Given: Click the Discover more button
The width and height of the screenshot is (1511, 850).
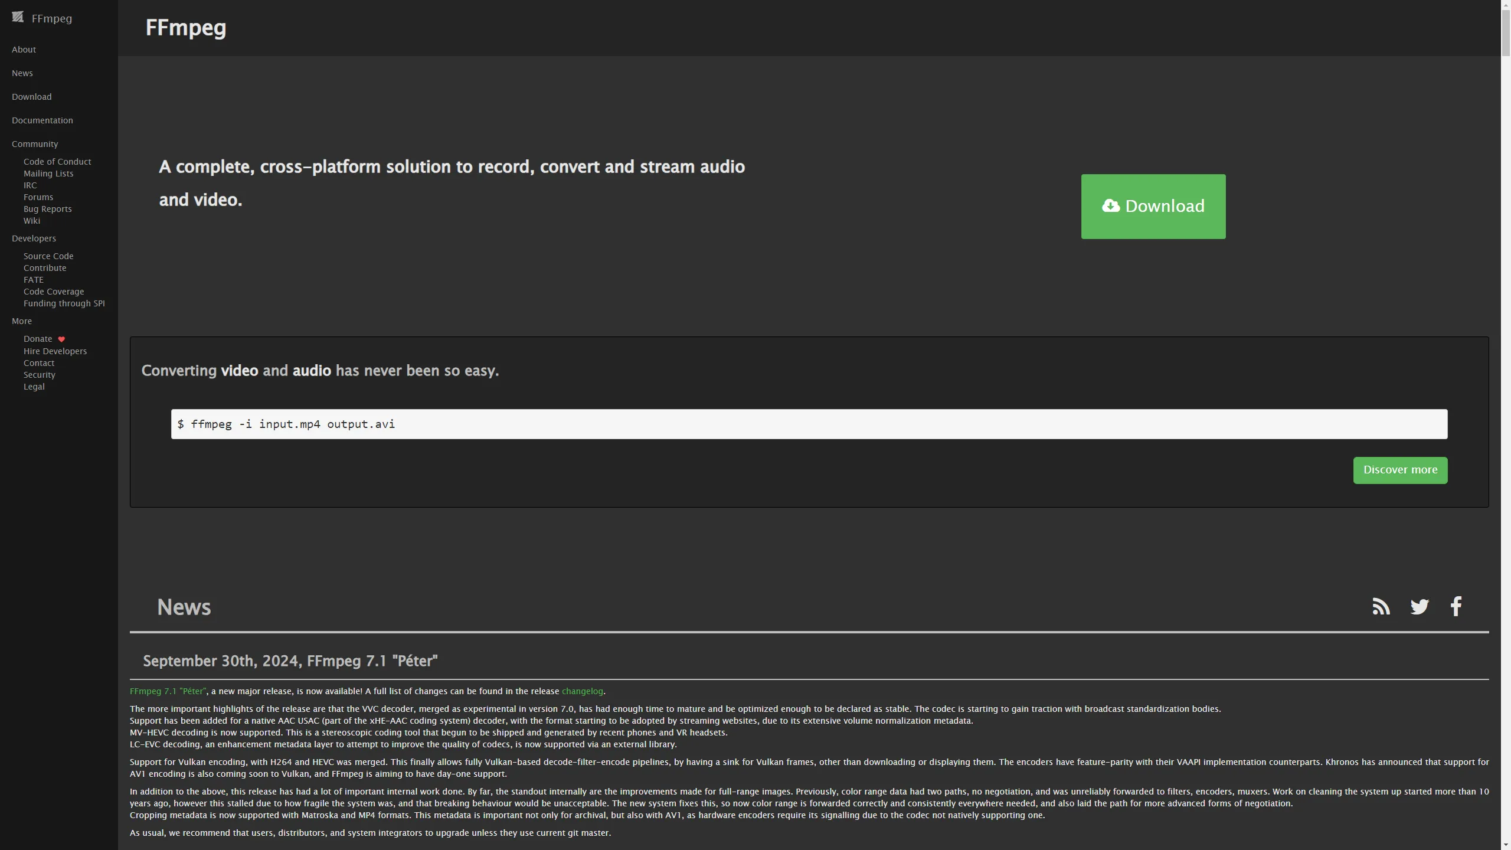Looking at the screenshot, I should point(1400,470).
